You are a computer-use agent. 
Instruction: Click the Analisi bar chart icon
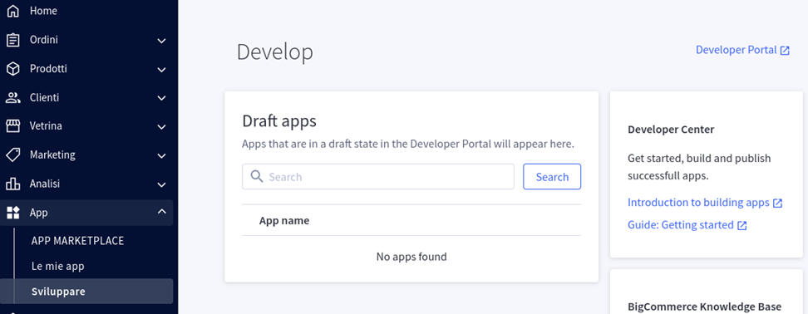click(x=12, y=184)
